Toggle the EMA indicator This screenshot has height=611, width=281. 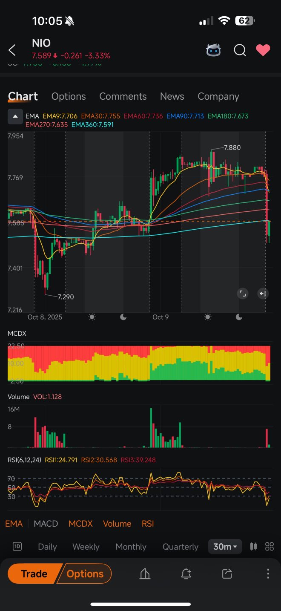click(14, 524)
